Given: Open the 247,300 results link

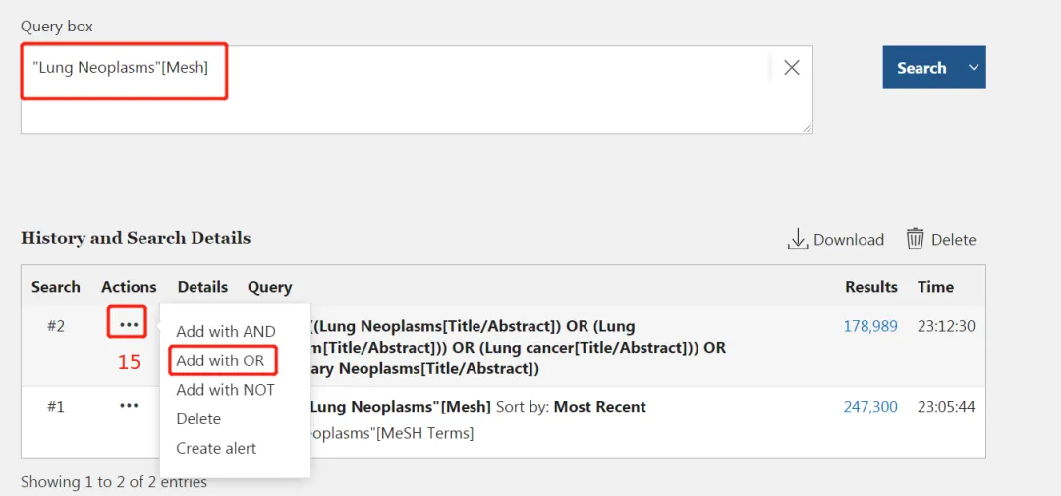Looking at the screenshot, I should pyautogui.click(x=870, y=407).
